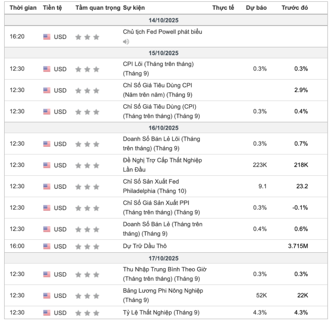Click the Thời gian column header
Viewport: 331px width, 321px height.
23,8
